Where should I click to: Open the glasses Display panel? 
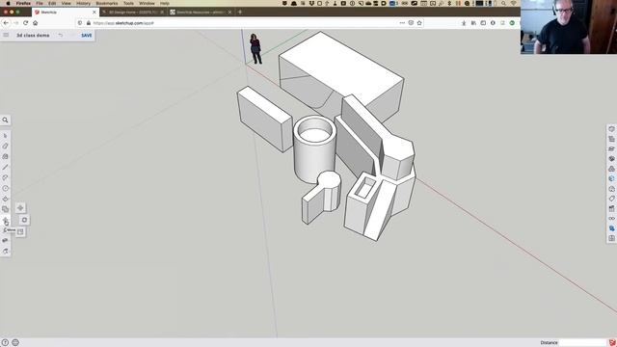[611, 219]
